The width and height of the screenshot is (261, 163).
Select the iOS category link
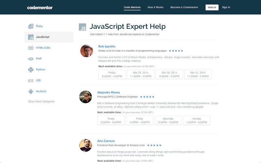tap(38, 80)
